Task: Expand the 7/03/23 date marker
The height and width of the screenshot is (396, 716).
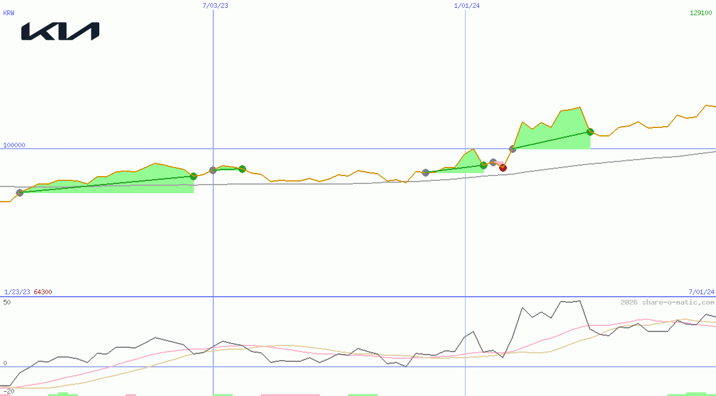Action: (214, 6)
